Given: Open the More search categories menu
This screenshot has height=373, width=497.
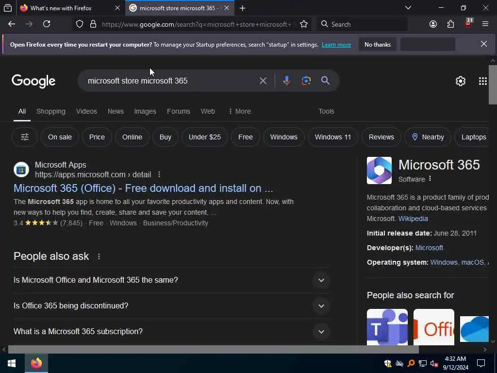Looking at the screenshot, I should coord(240,111).
